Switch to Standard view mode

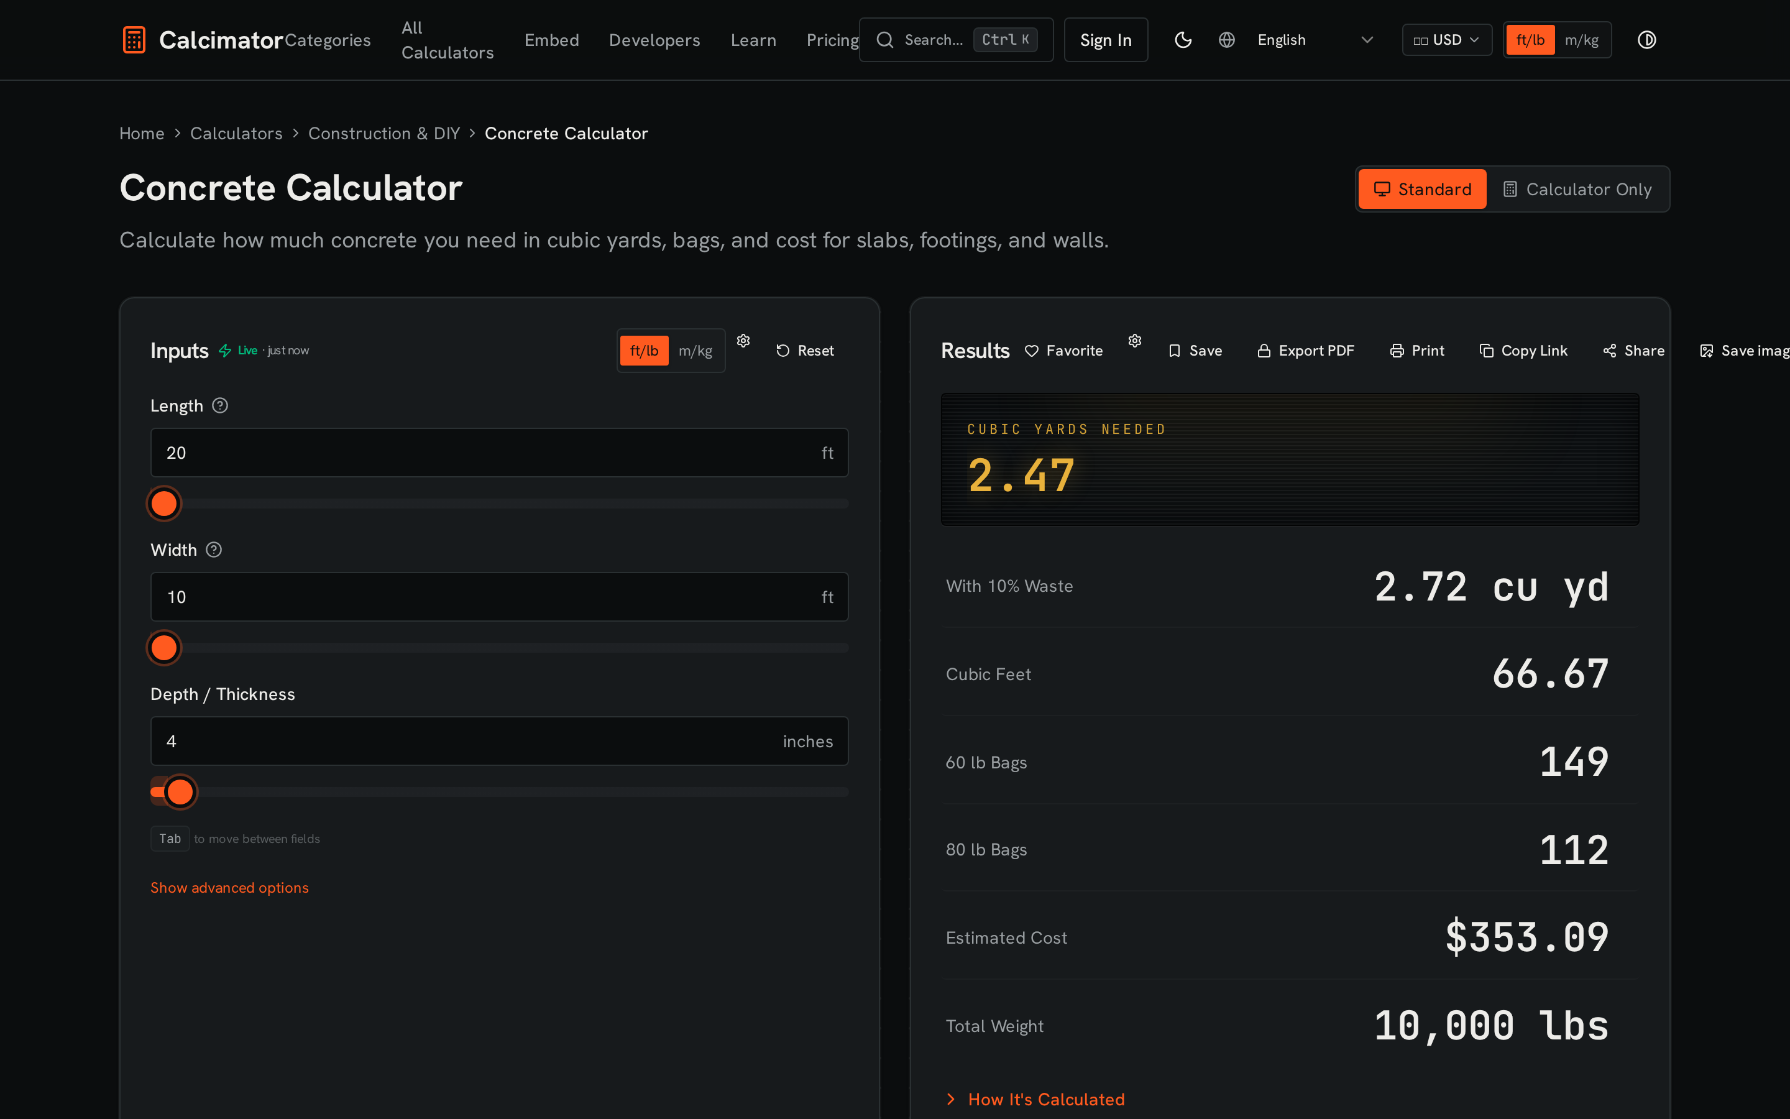[1421, 190]
